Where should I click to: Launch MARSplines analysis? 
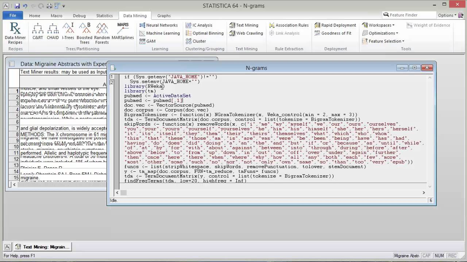[123, 31]
